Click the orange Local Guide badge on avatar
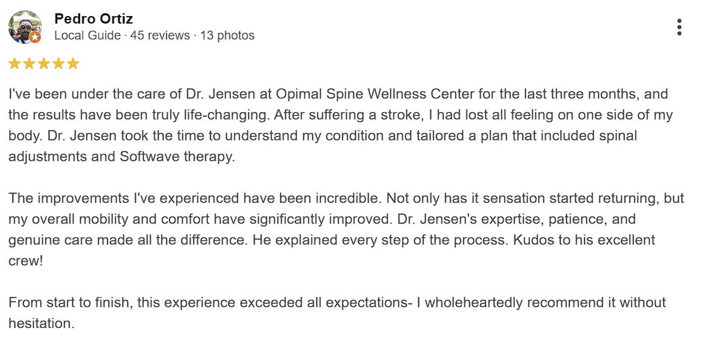The width and height of the screenshot is (701, 349). [35, 38]
